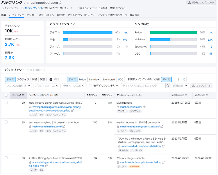
Task: Switch to the referring domains tab
Action: [47, 15]
